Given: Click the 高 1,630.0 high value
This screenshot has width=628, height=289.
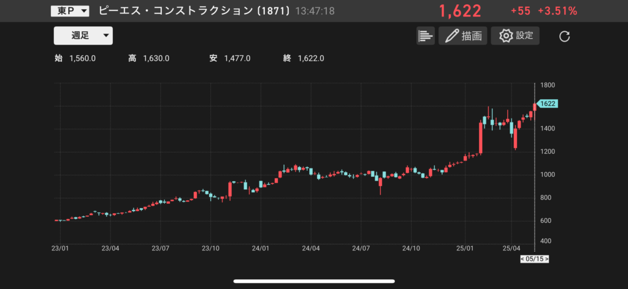Looking at the screenshot, I should (148, 58).
